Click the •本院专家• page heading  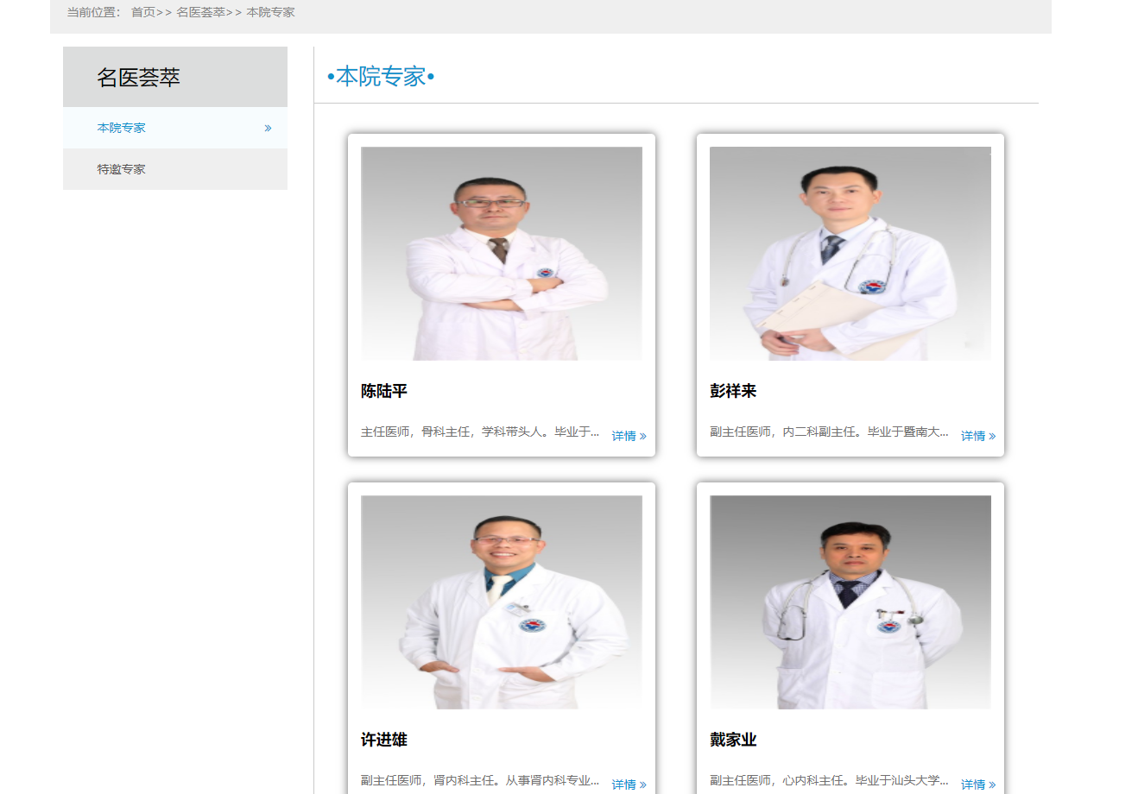click(381, 77)
